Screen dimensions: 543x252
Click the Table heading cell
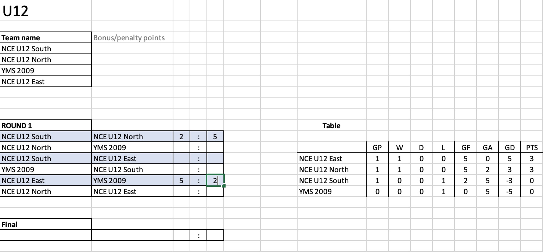(x=331, y=126)
